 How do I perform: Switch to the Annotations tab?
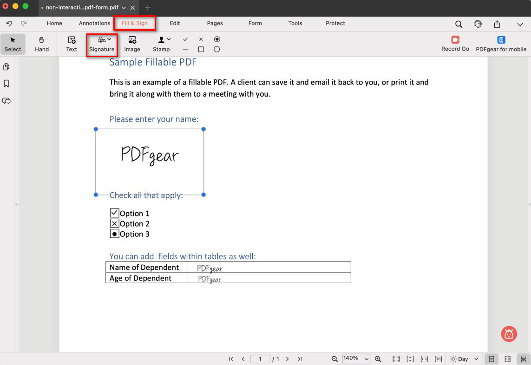tap(94, 23)
